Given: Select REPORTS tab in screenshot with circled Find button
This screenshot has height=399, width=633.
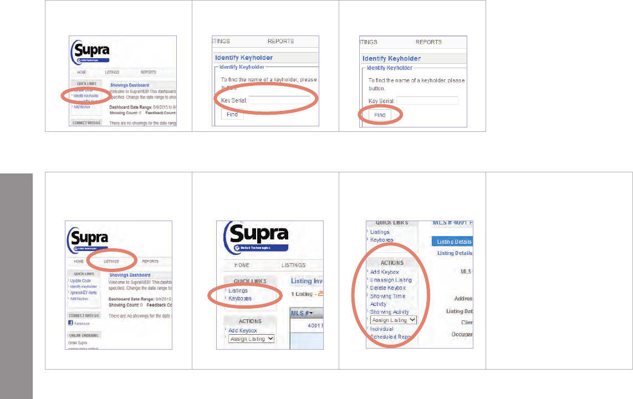Looking at the screenshot, I should coord(428,42).
